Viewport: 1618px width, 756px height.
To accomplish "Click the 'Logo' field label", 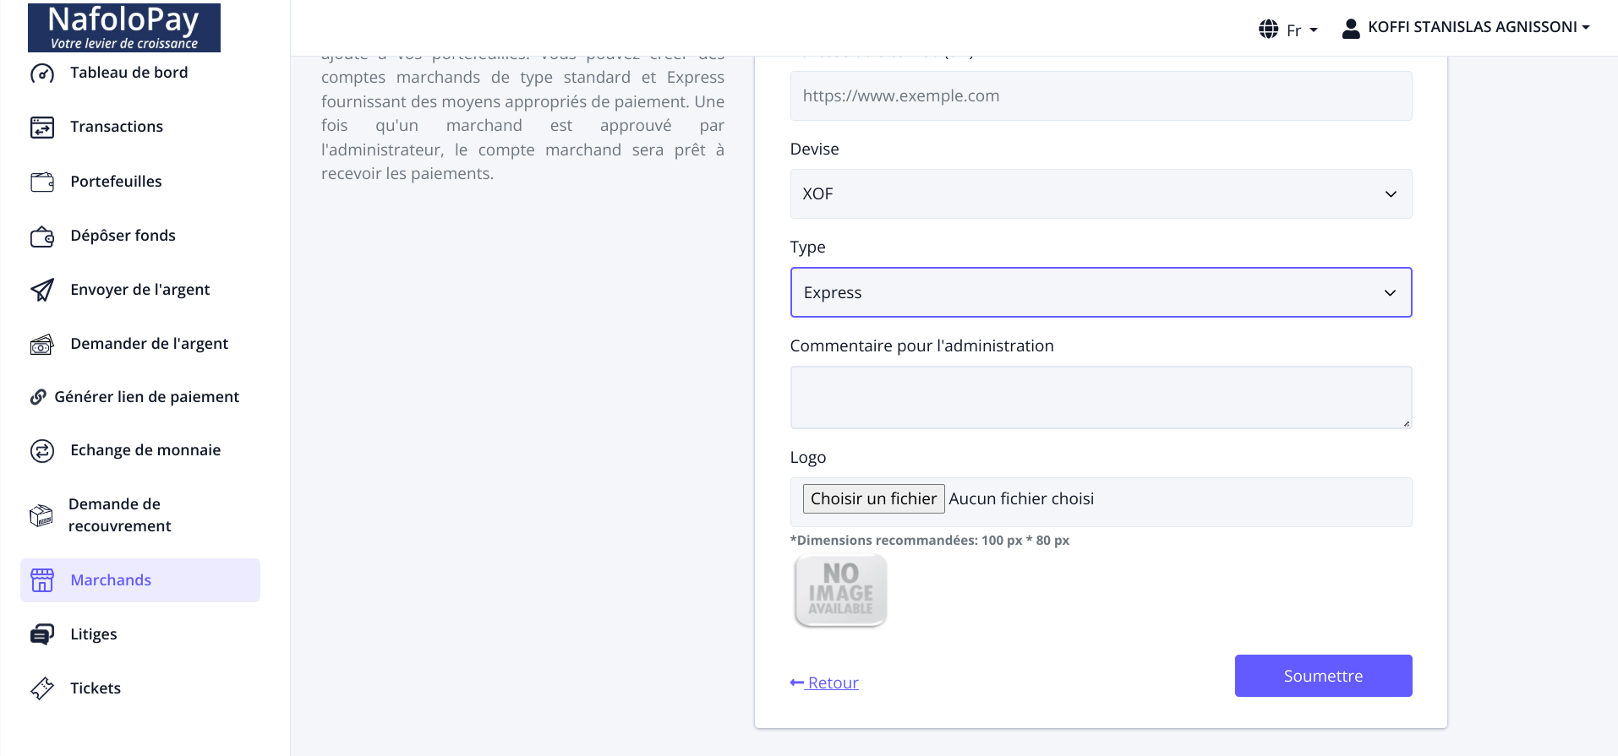I will click(x=807, y=458).
